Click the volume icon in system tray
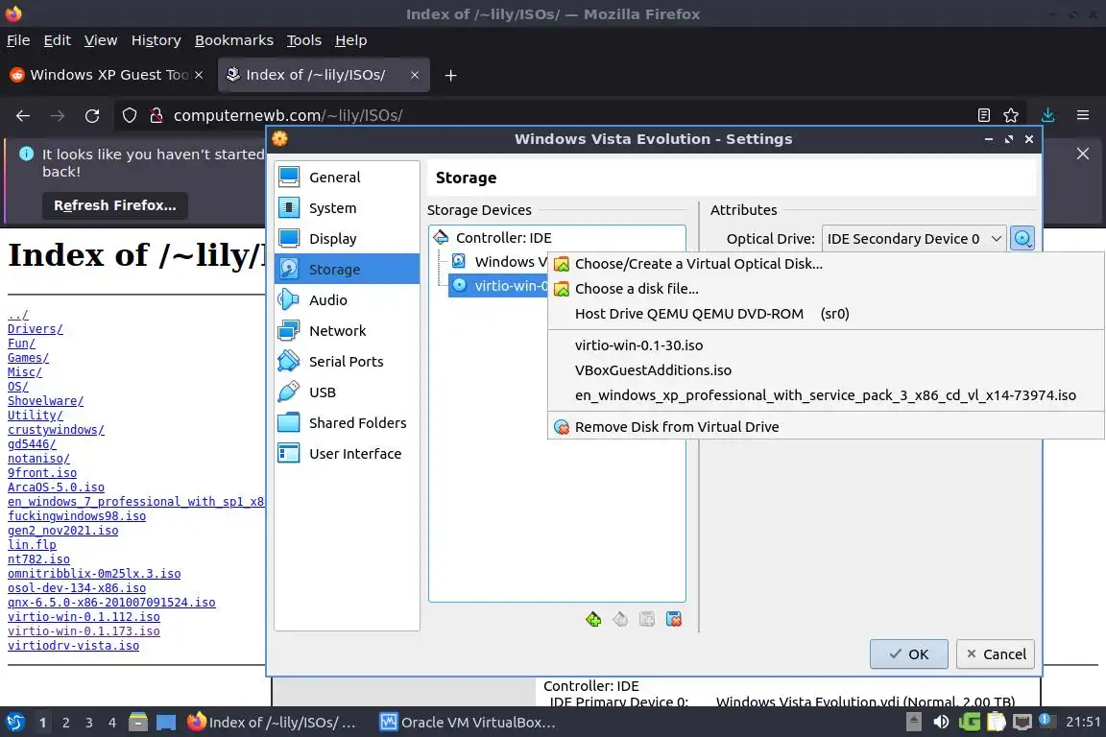This screenshot has height=737, width=1106. click(x=941, y=722)
